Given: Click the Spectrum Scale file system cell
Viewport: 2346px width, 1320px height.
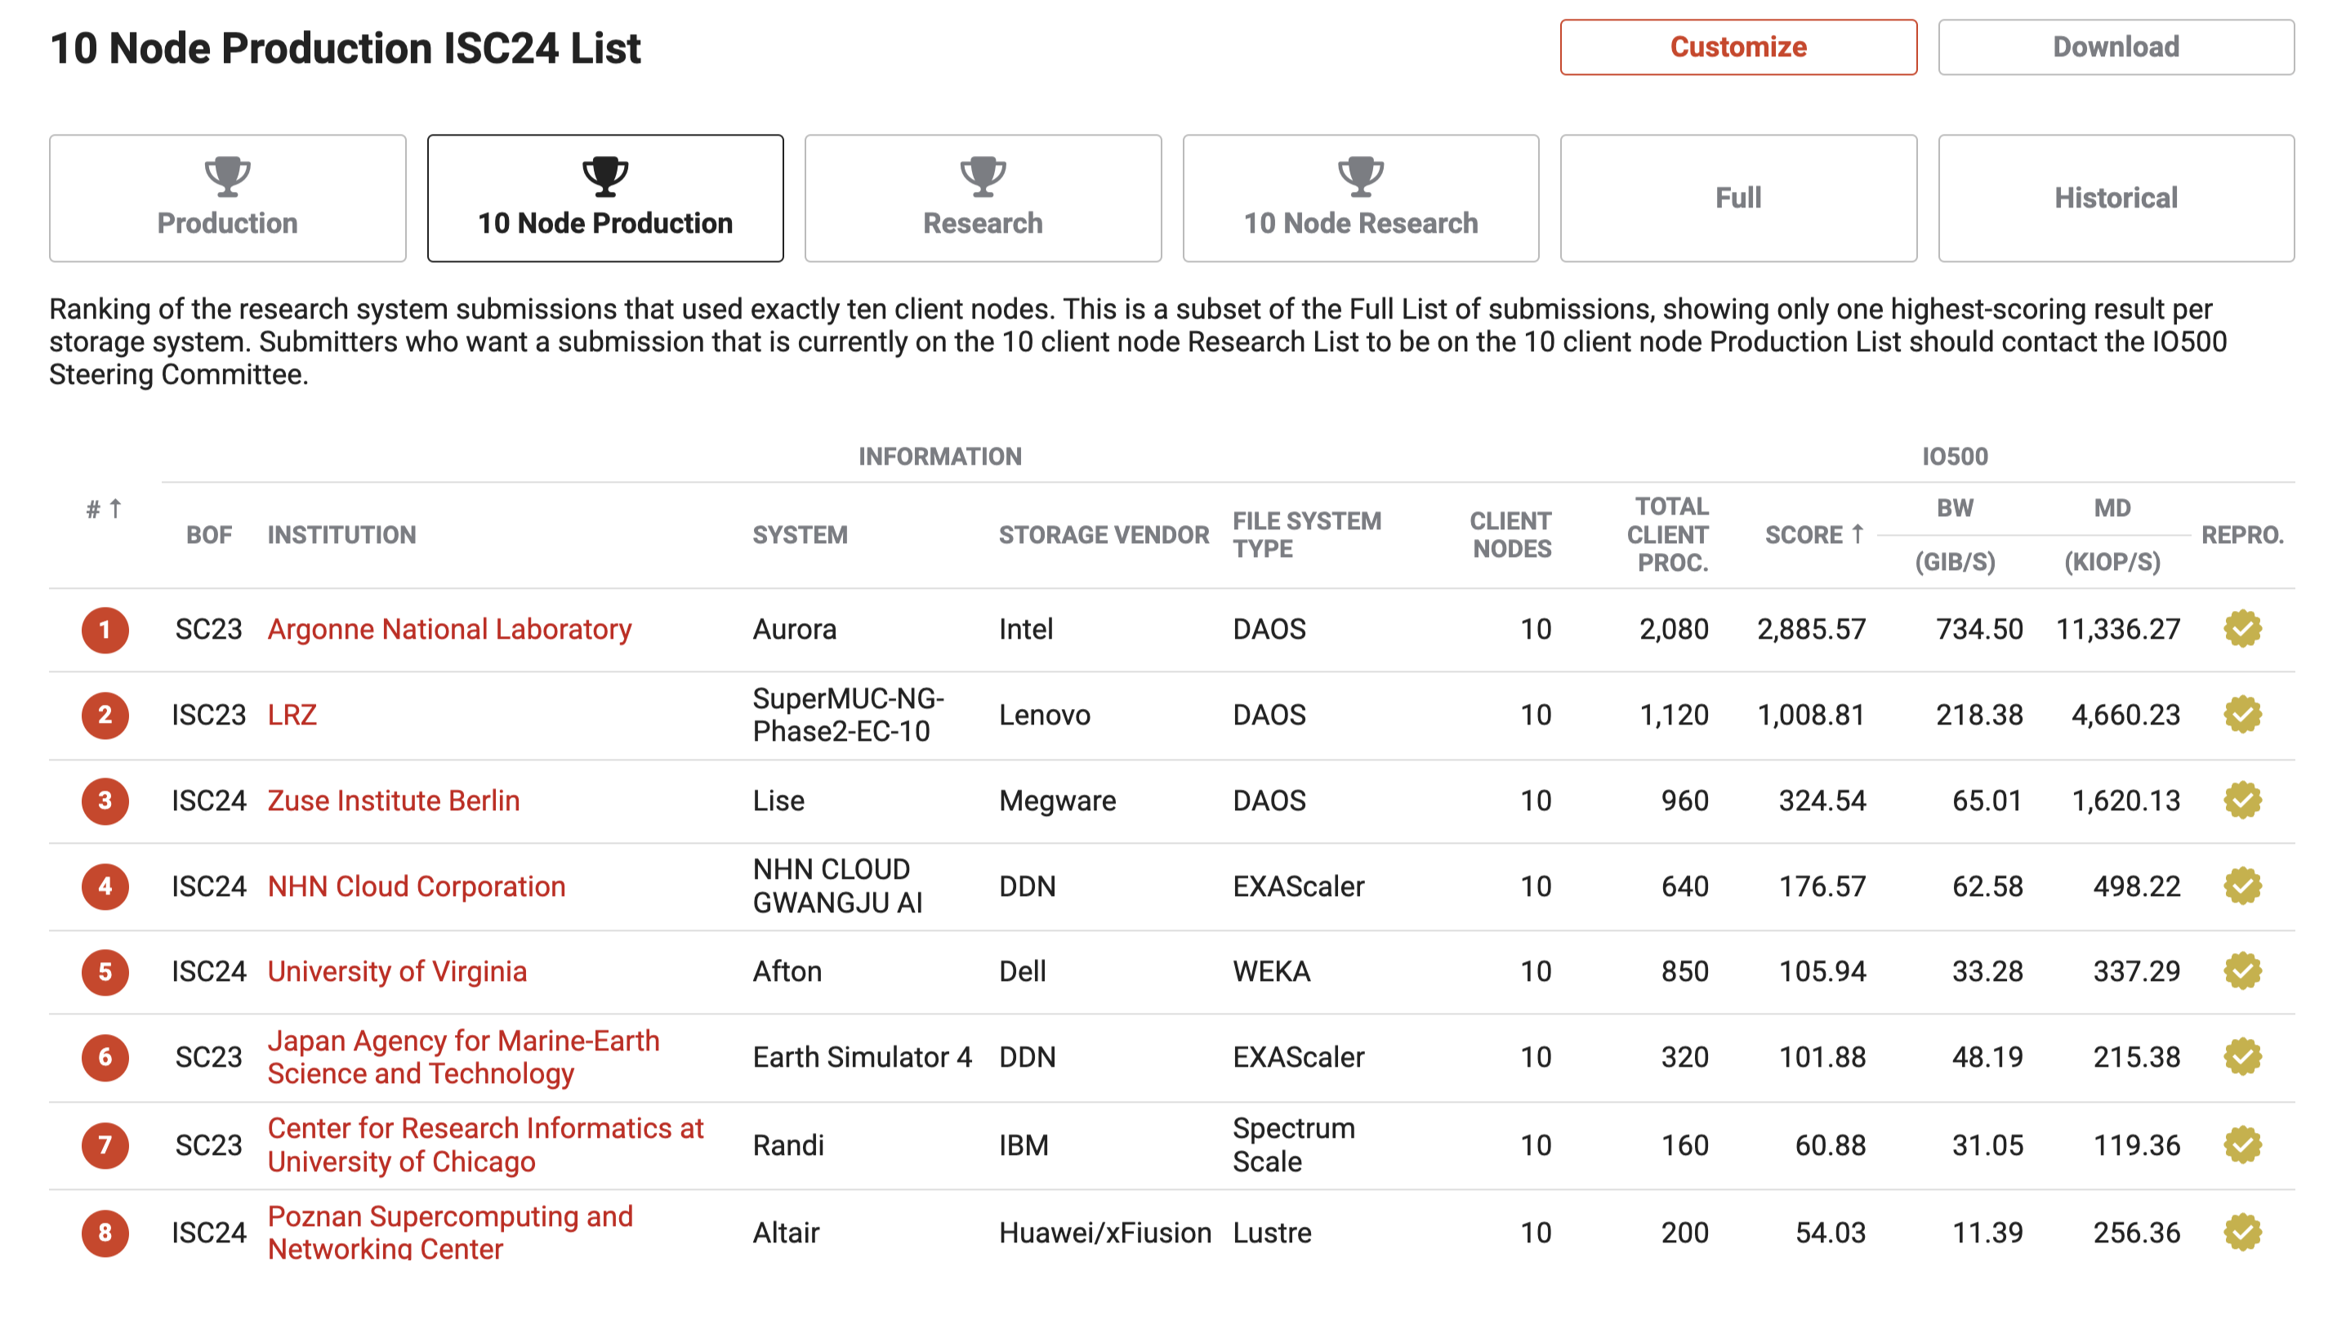Looking at the screenshot, I should point(1293,1144).
